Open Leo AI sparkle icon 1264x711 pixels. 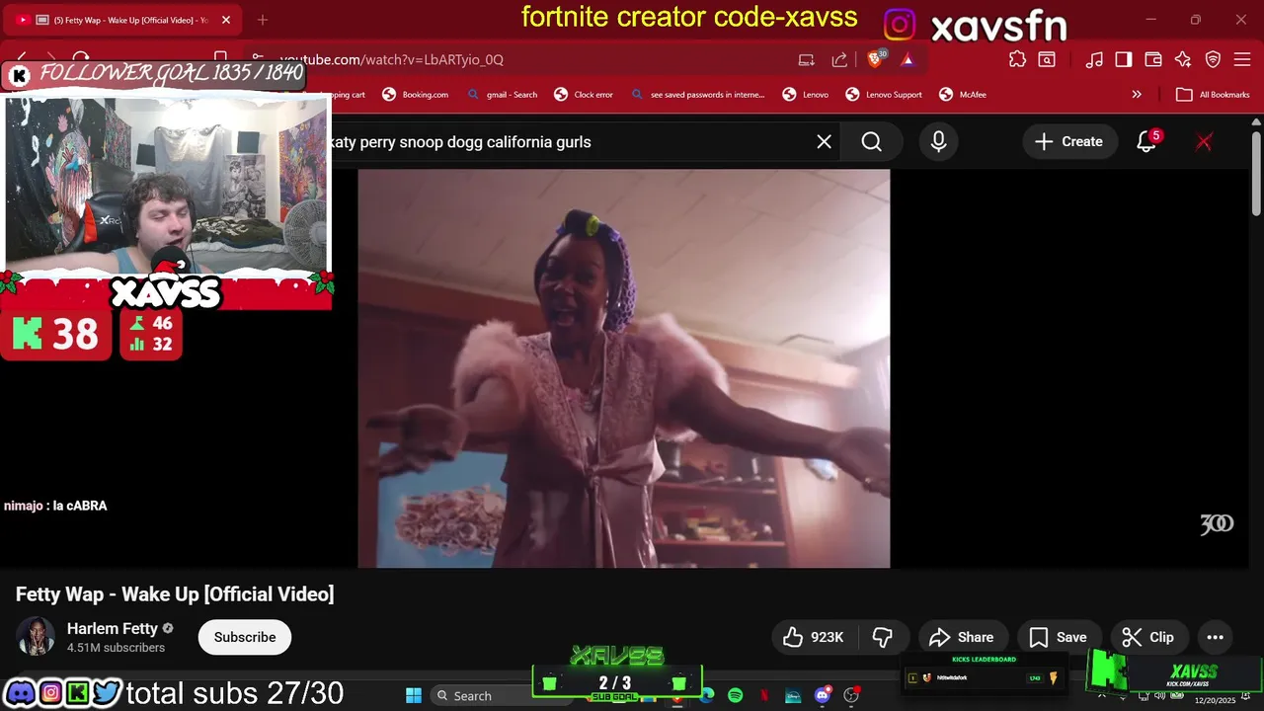[x=1183, y=59]
